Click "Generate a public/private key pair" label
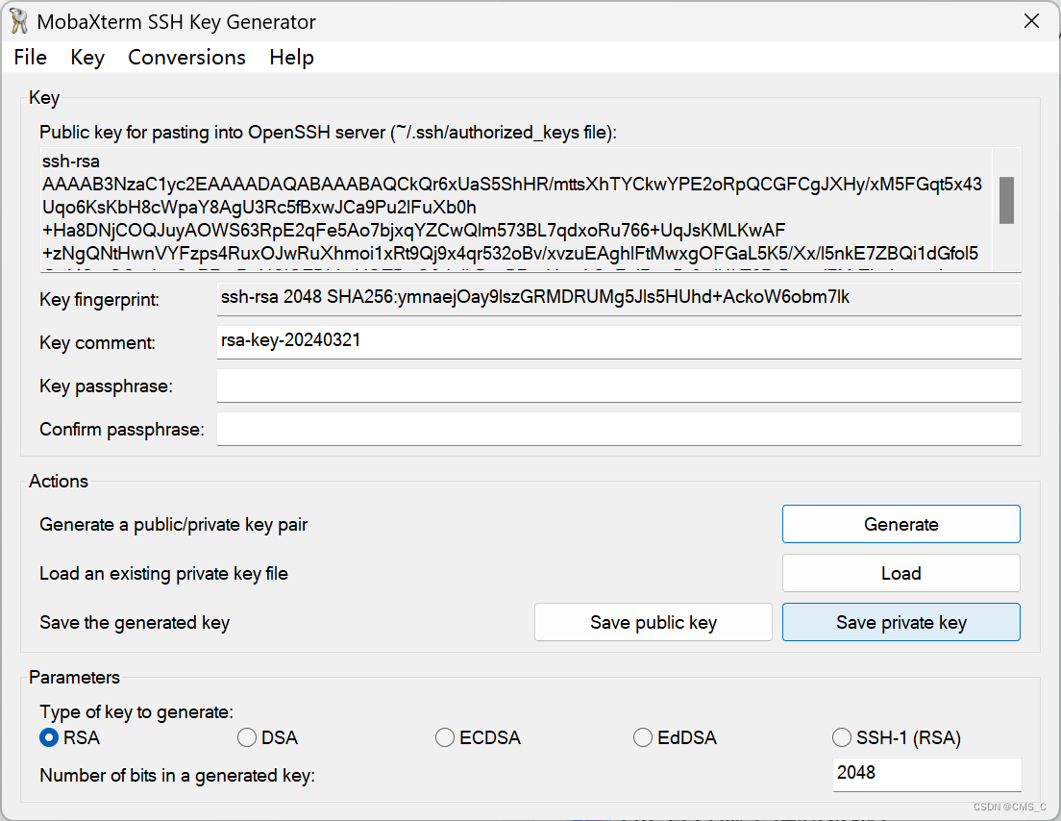Viewport: 1061px width, 821px height. pos(173,525)
